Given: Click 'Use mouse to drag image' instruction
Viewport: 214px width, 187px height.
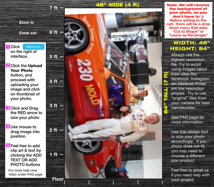Looking at the screenshot, I should tap(25, 132).
